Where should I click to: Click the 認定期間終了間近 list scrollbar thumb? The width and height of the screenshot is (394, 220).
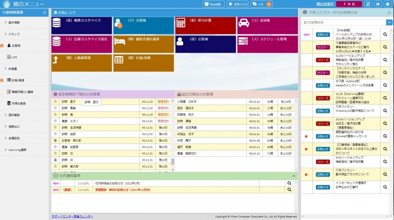coord(173,161)
